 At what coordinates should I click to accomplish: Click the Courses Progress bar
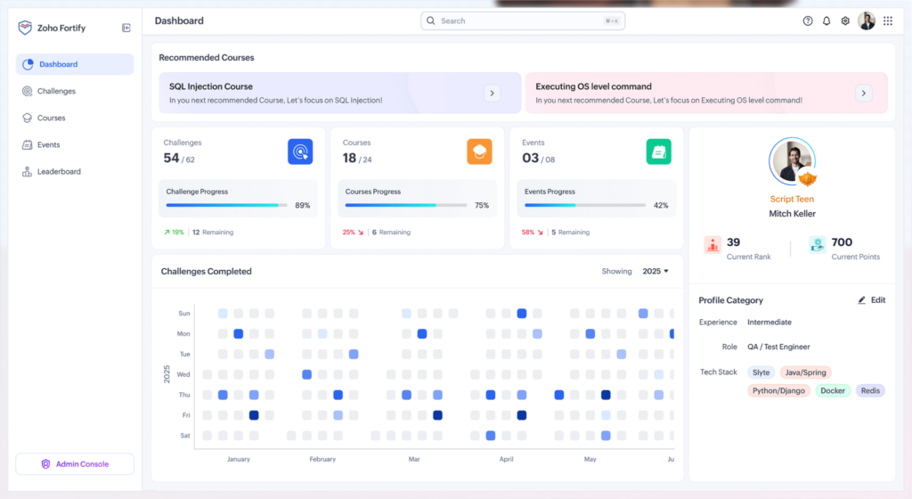pos(406,205)
